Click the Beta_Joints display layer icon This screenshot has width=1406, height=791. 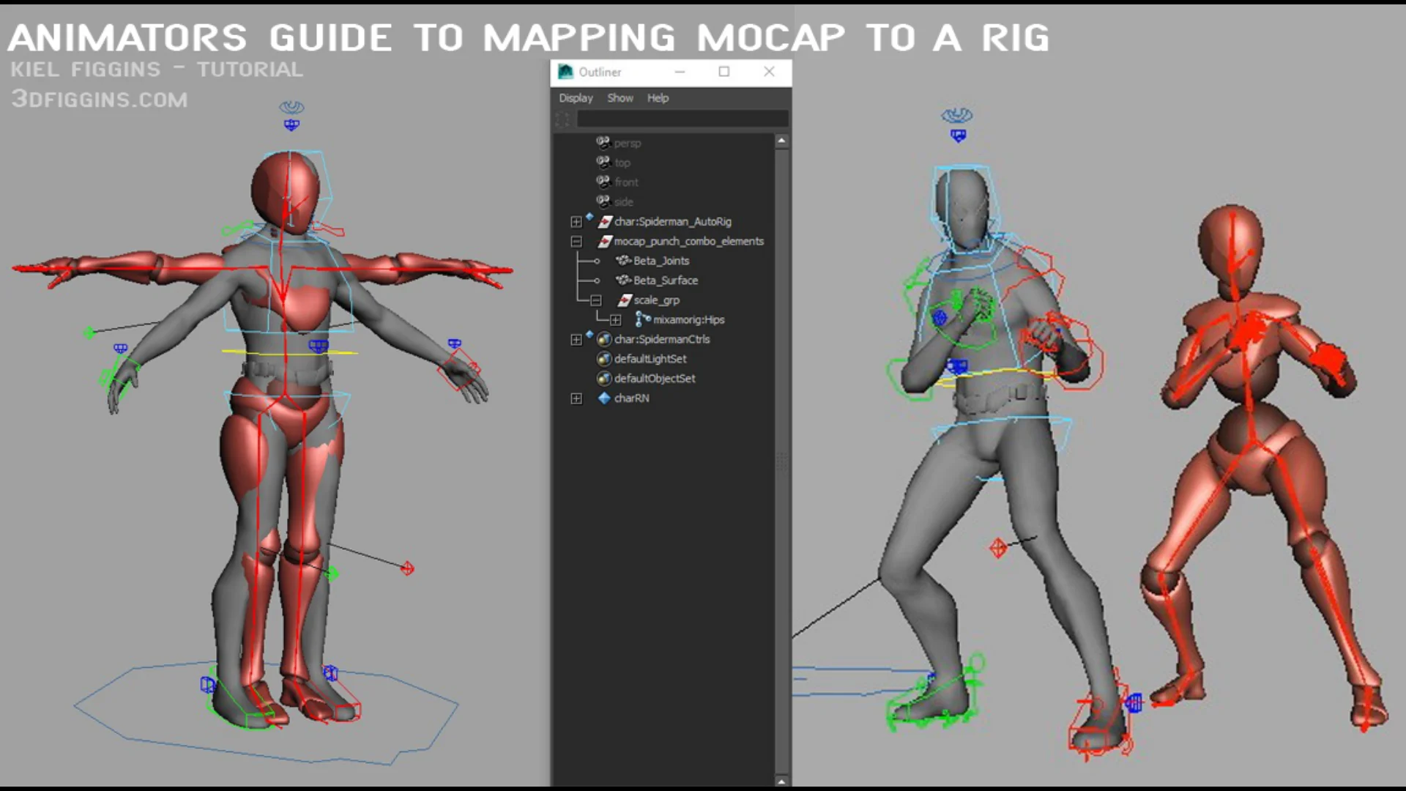pos(623,261)
